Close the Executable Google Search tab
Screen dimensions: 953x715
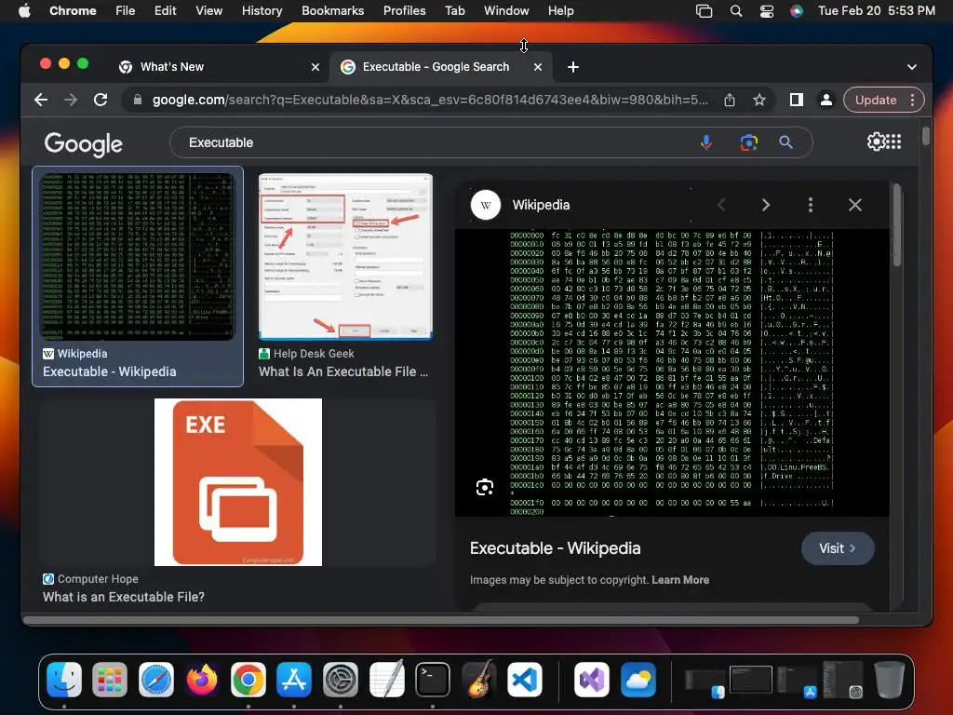pyautogui.click(x=538, y=67)
